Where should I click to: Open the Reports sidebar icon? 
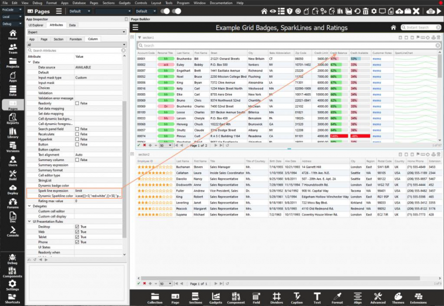pyautogui.click(x=12, y=118)
